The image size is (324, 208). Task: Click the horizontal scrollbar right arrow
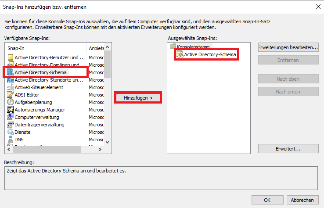click(100, 150)
